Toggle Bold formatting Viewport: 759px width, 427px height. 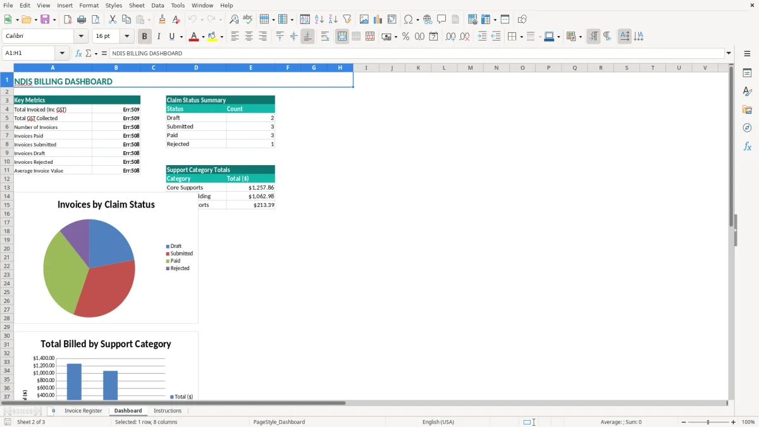(144, 37)
